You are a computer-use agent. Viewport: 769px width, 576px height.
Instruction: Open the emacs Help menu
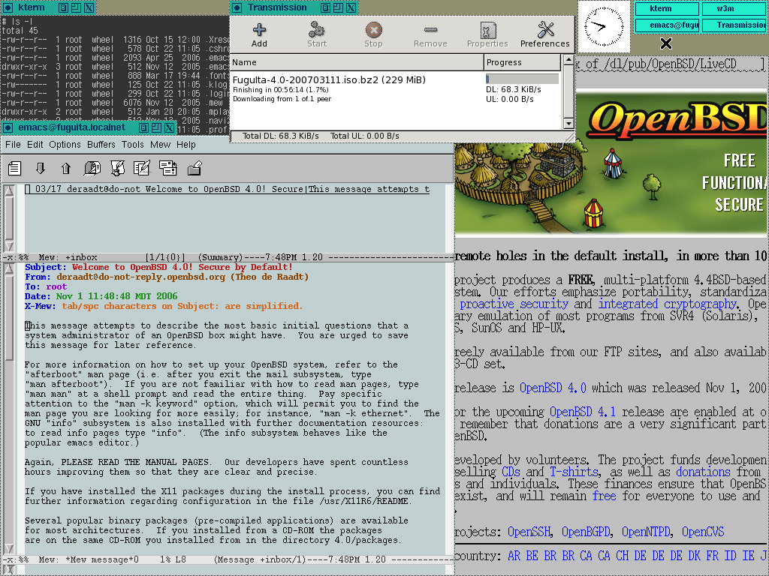(186, 145)
